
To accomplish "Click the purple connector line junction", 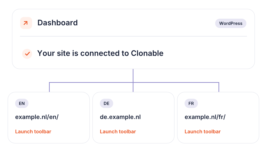I will tap(133, 82).
